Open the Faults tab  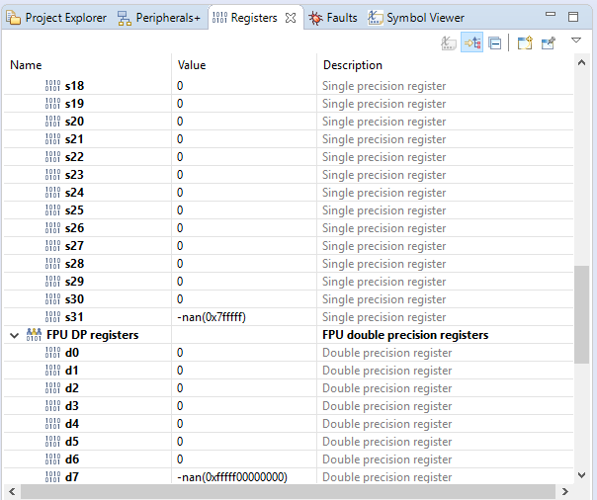pyautogui.click(x=333, y=18)
